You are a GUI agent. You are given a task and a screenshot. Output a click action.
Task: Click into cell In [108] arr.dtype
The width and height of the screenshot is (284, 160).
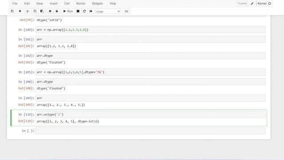[x=150, y=82]
